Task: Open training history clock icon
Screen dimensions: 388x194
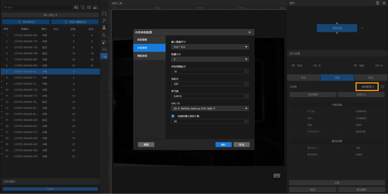Action: coord(382,87)
